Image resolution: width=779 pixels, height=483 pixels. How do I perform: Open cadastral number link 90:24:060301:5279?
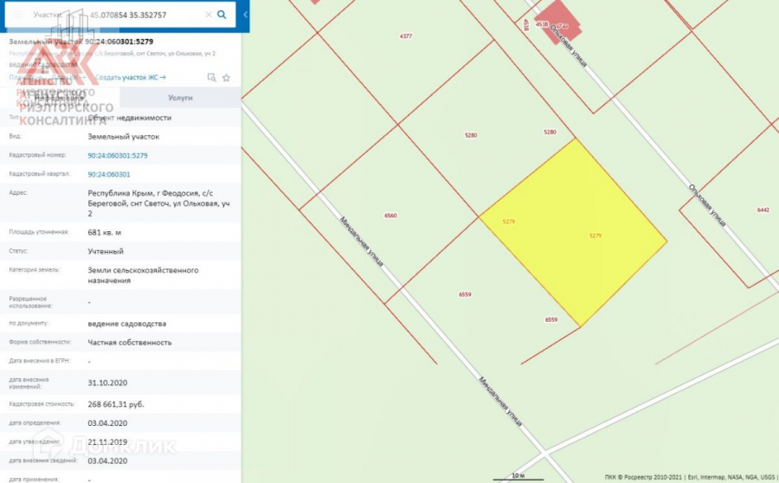[118, 155]
